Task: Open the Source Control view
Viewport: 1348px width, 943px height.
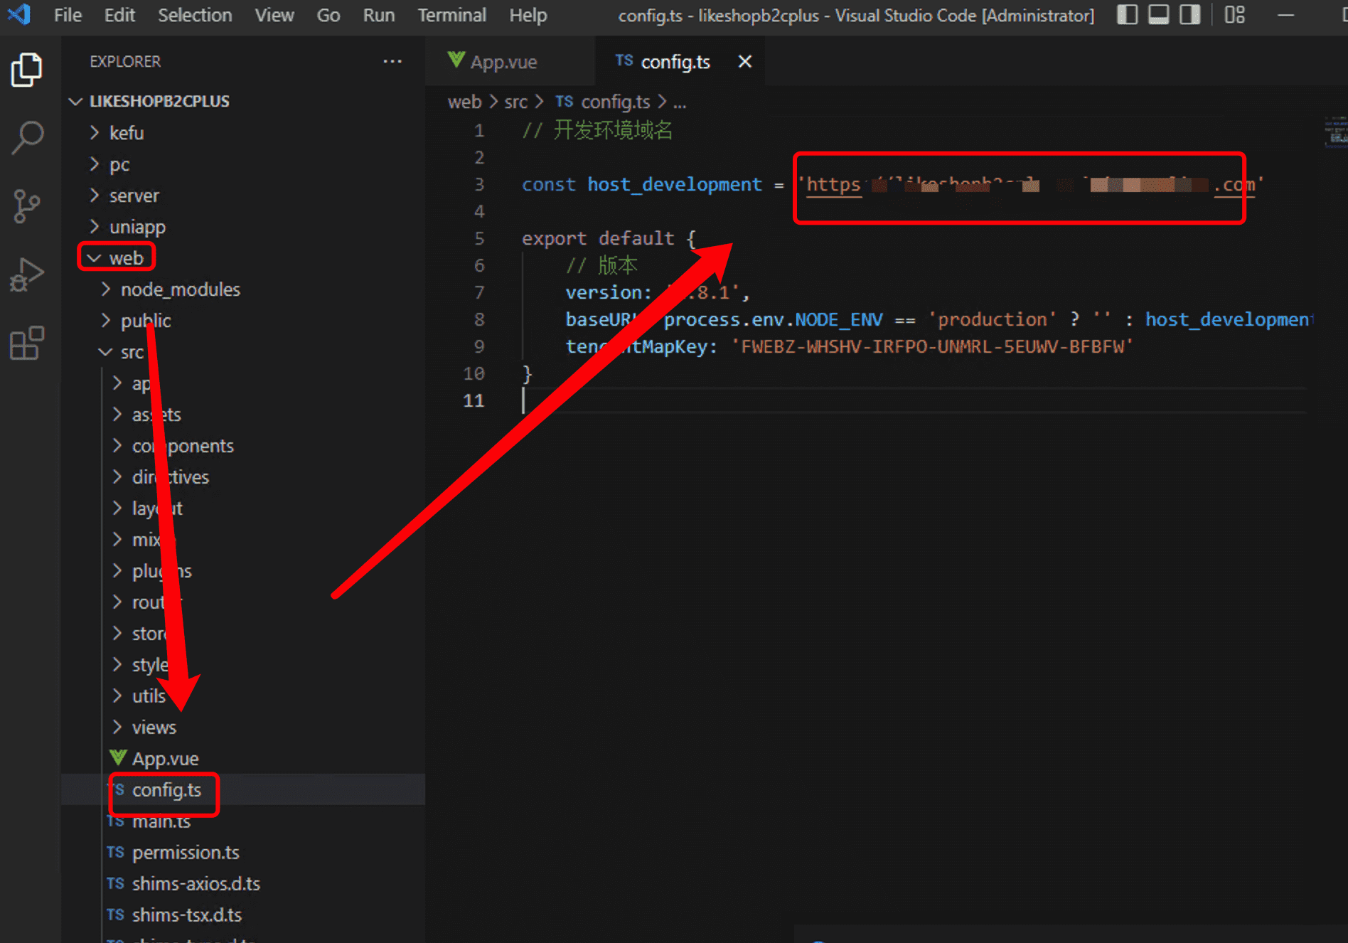Action: [27, 206]
